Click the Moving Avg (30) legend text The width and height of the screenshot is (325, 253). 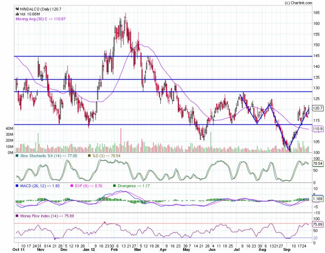pos(40,19)
